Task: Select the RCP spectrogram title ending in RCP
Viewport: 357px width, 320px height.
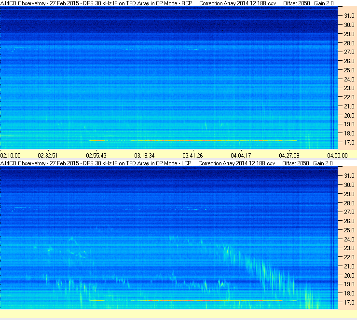Action: [x=96, y=3]
